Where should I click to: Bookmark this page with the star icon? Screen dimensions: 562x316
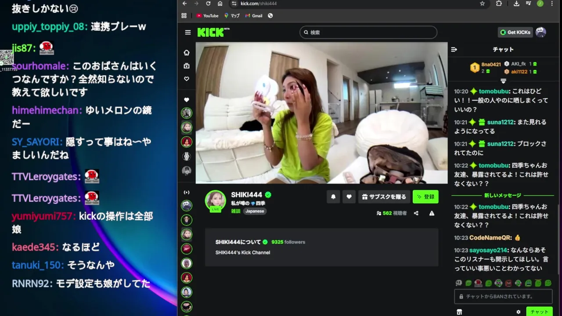pyautogui.click(x=483, y=4)
